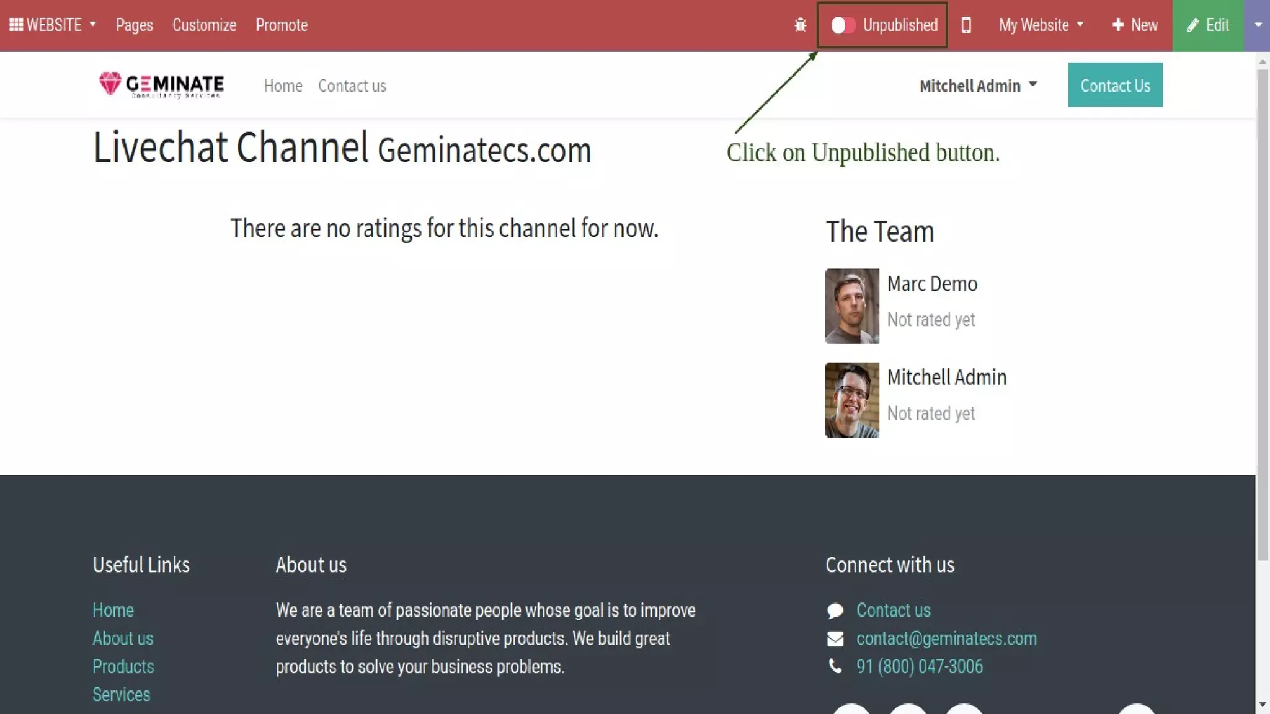This screenshot has height=714, width=1270.
Task: Click speech bubble icon in footer
Action: coord(835,610)
